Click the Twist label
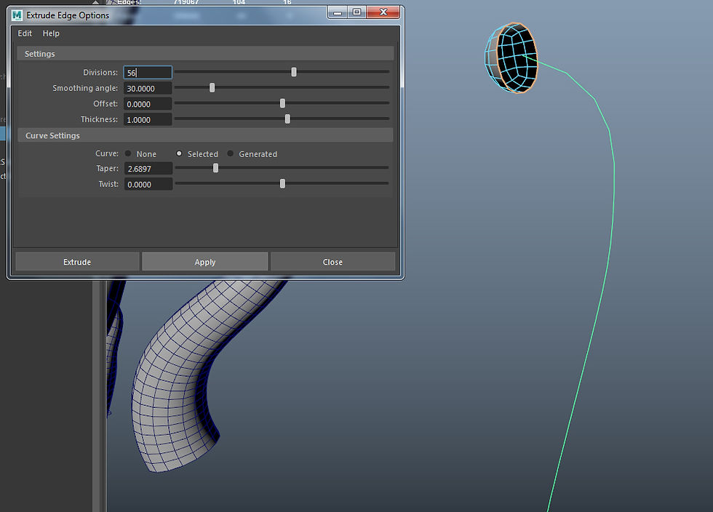713x512 pixels. coord(108,184)
